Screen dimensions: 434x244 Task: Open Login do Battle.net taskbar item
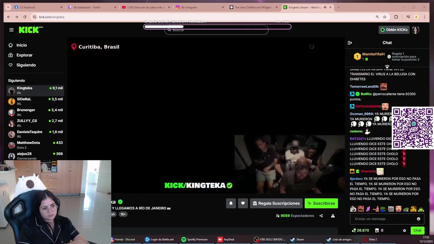[x=159, y=239]
